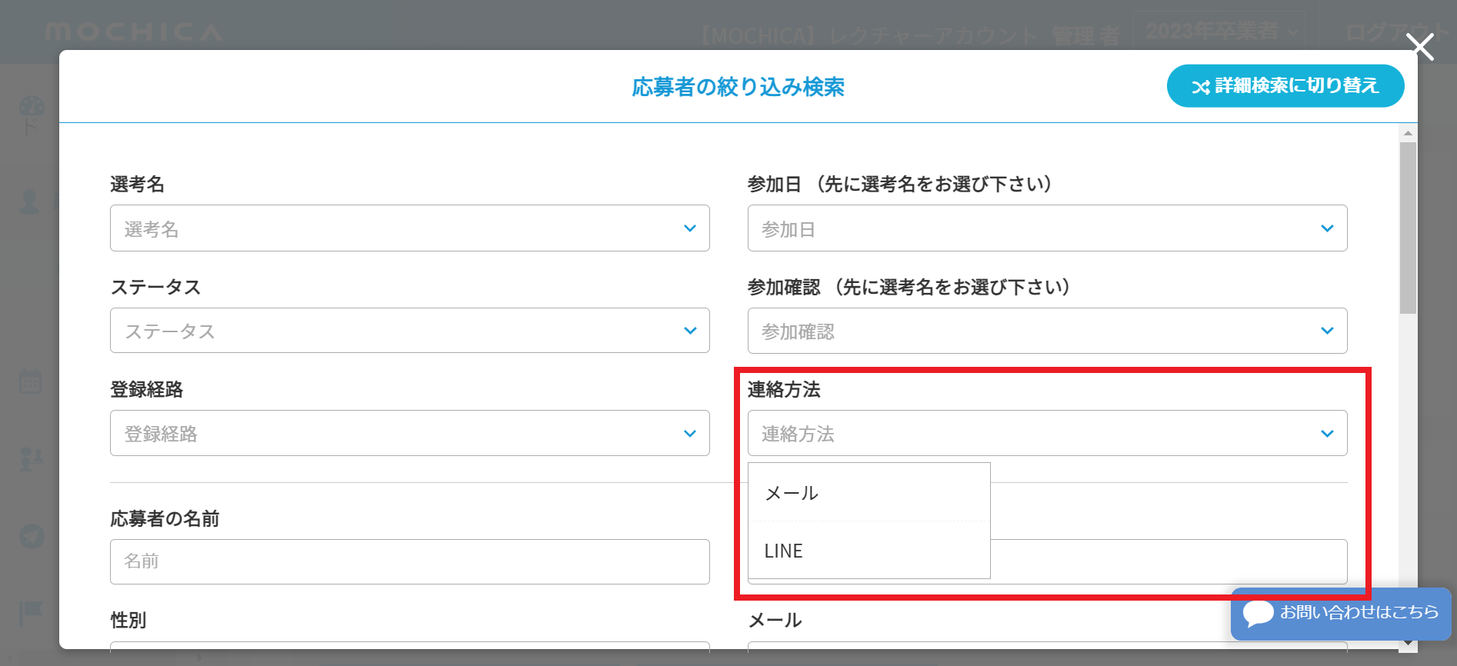Click the dashboard palette icon in sidebar
The image size is (1457, 666).
pos(32,108)
